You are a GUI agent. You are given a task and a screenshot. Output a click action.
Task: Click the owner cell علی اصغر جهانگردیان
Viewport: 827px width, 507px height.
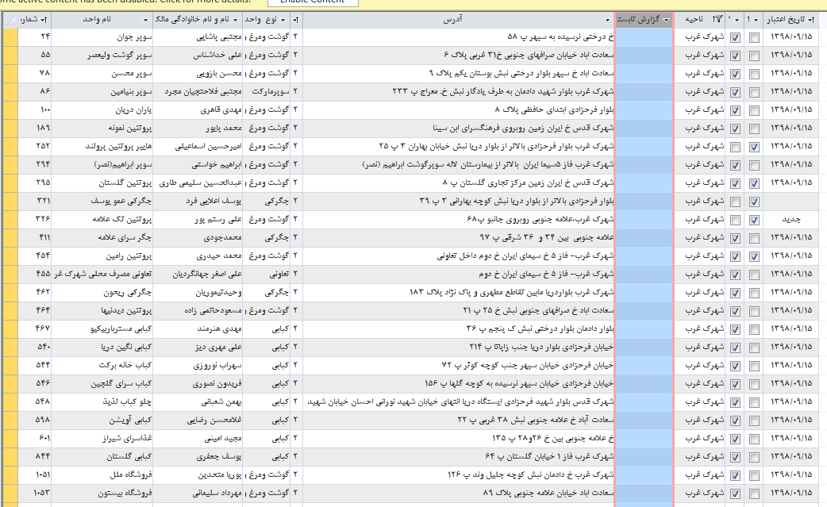click(x=198, y=274)
